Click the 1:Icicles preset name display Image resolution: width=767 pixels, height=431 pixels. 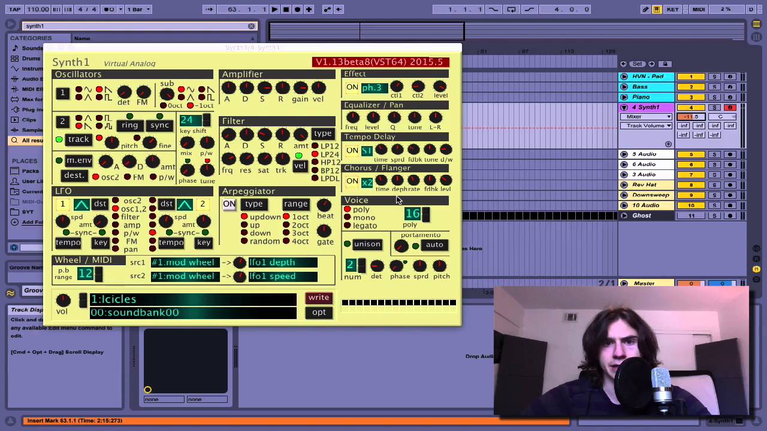point(192,299)
